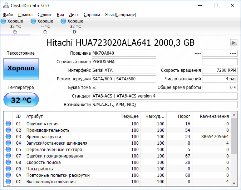Click the status icon for attribute 02

pyautogui.click(x=8, y=130)
